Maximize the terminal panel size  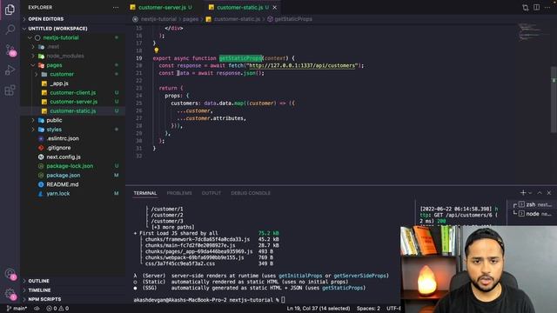point(540,193)
